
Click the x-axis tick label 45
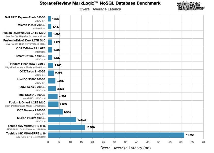148,142
